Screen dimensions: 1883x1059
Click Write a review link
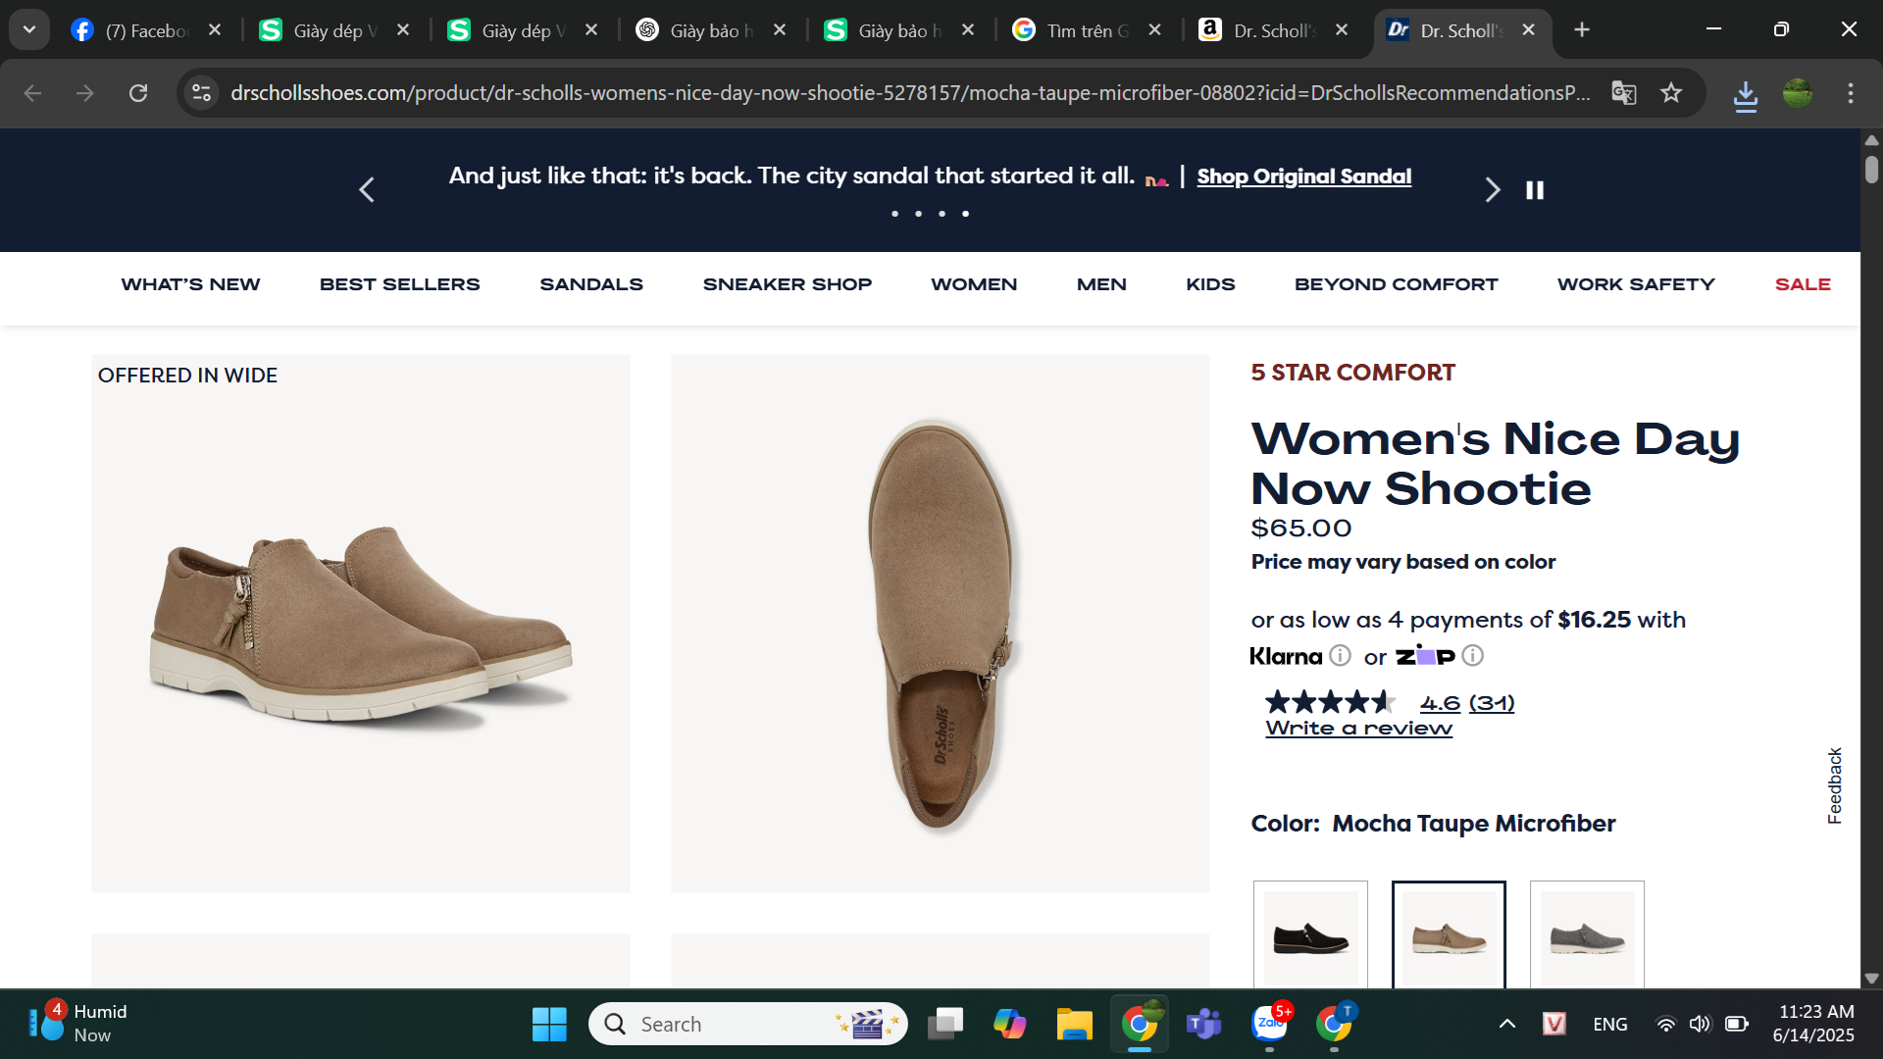pos(1358,729)
